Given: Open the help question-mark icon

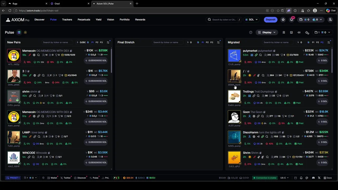Looking at the screenshot, I should [x=251, y=32].
